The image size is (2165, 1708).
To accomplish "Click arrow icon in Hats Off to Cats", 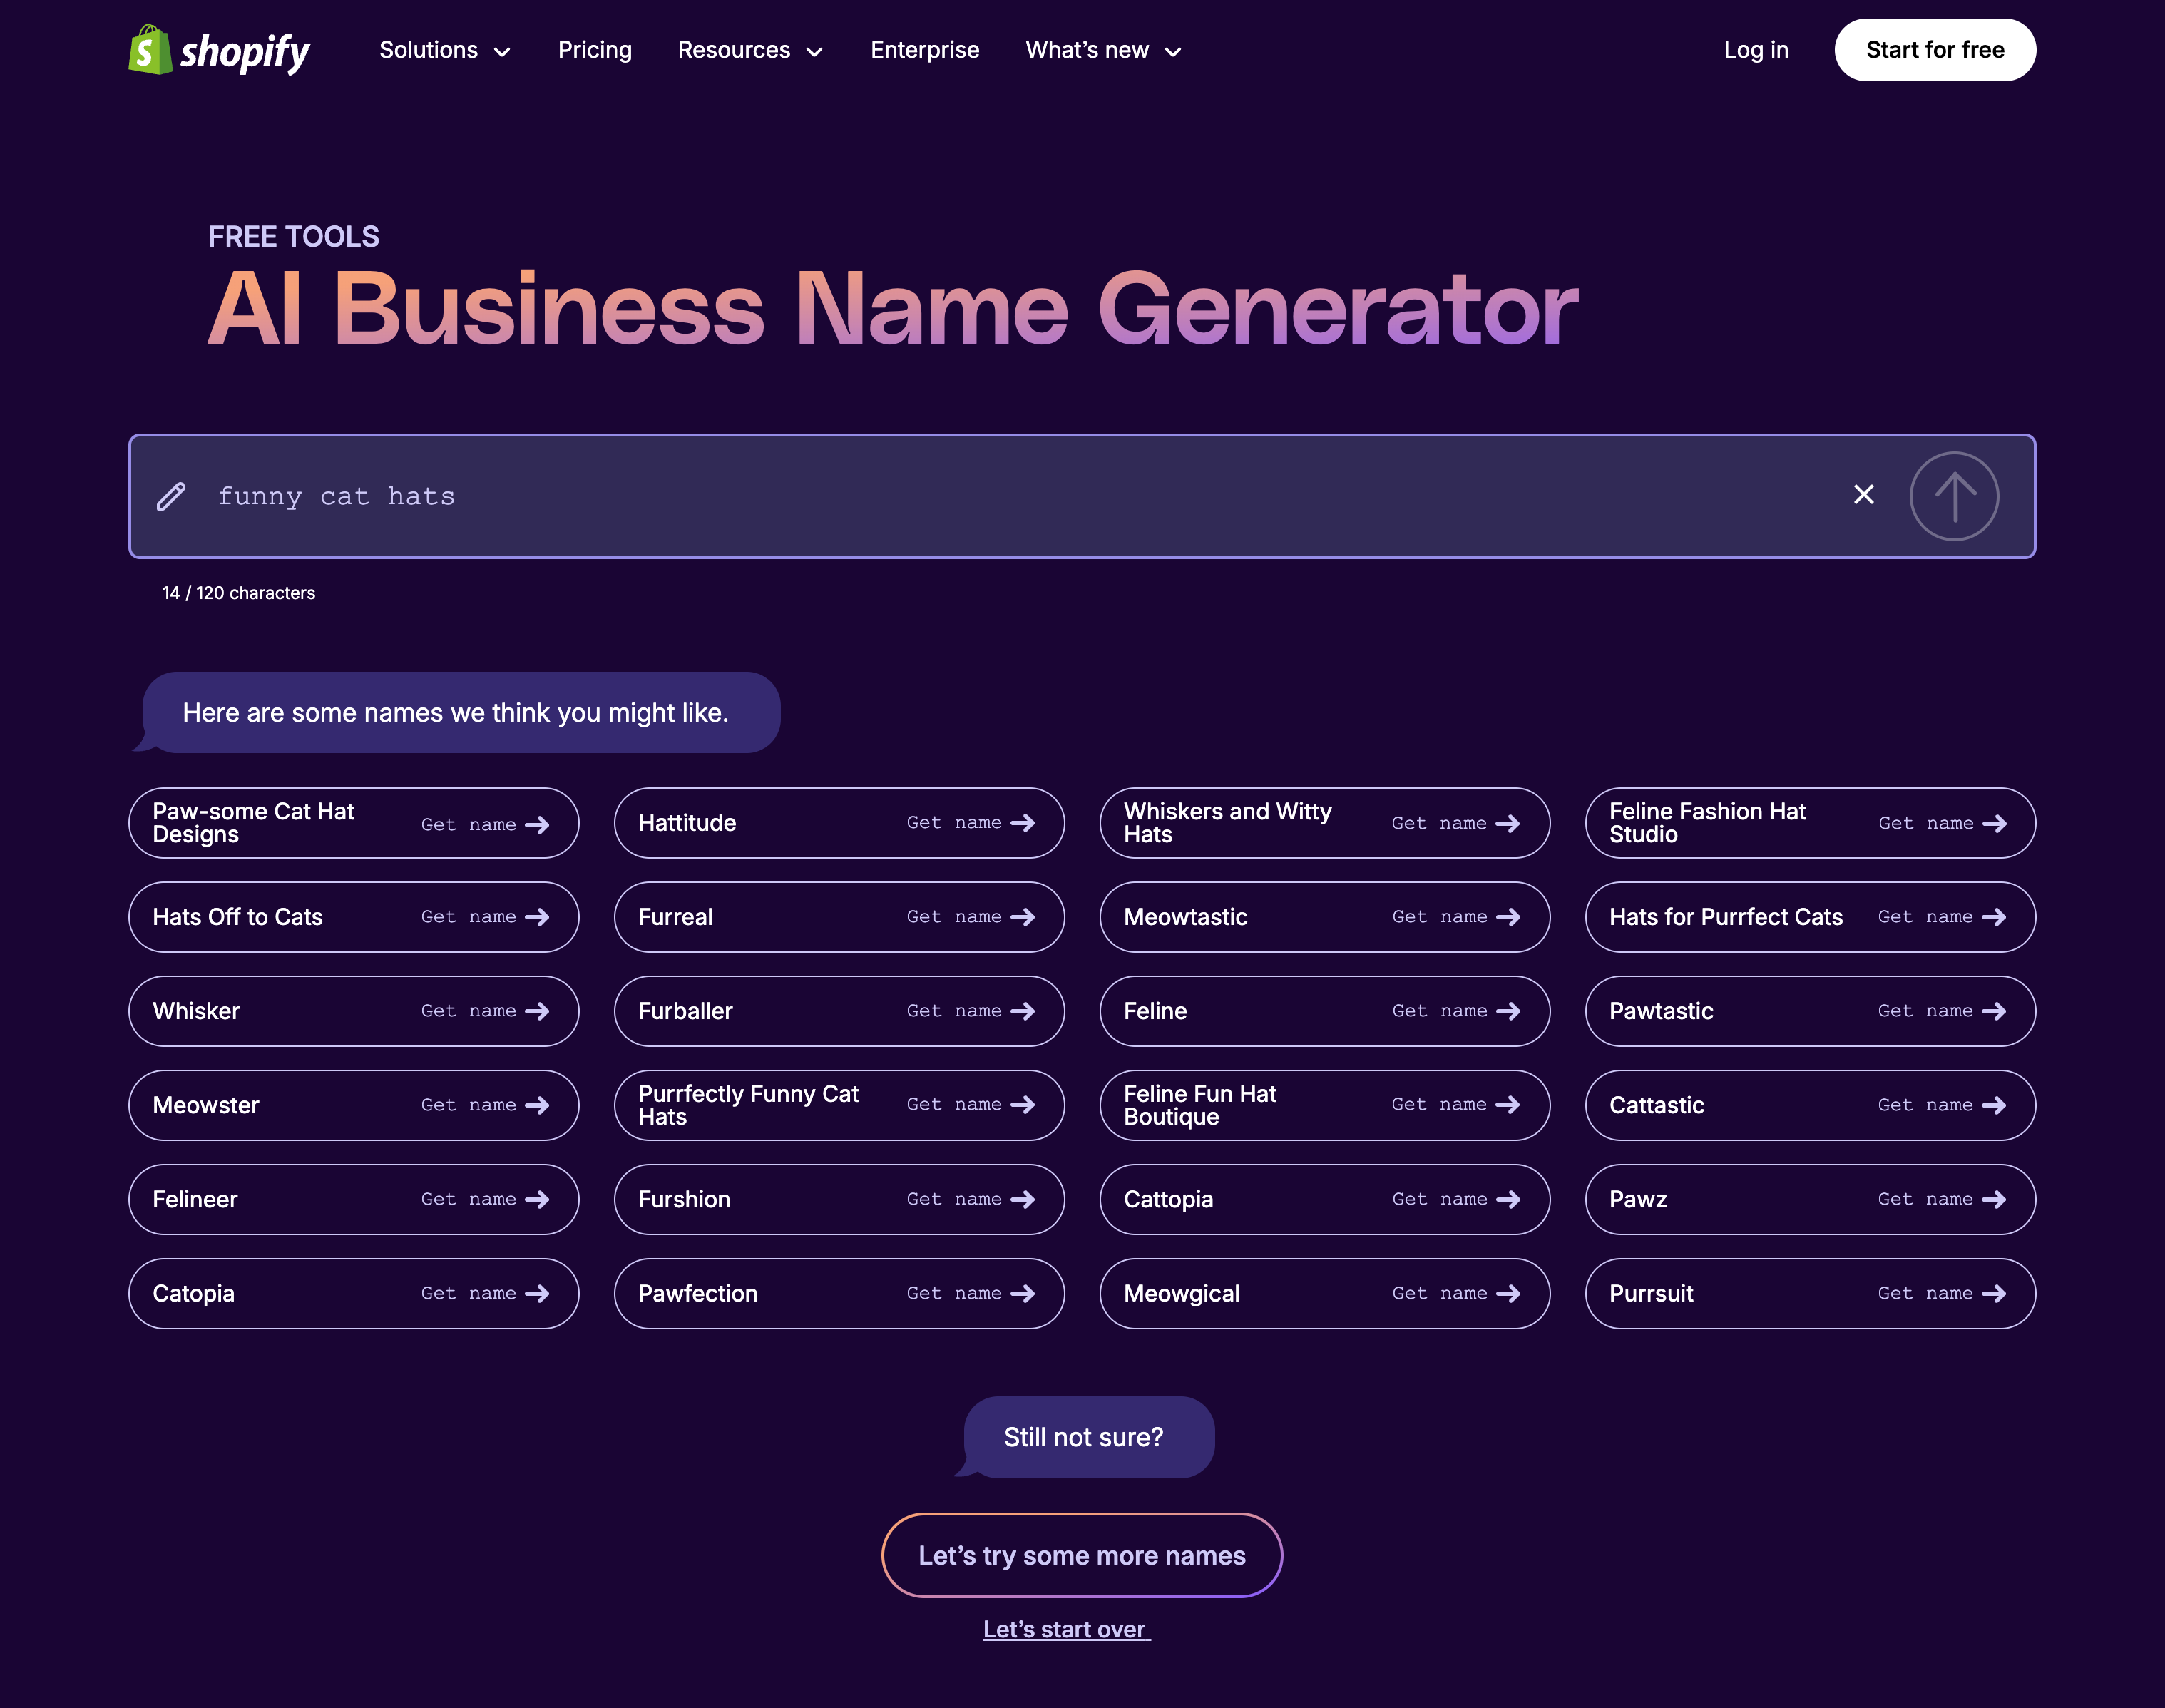I will pyautogui.click(x=537, y=917).
